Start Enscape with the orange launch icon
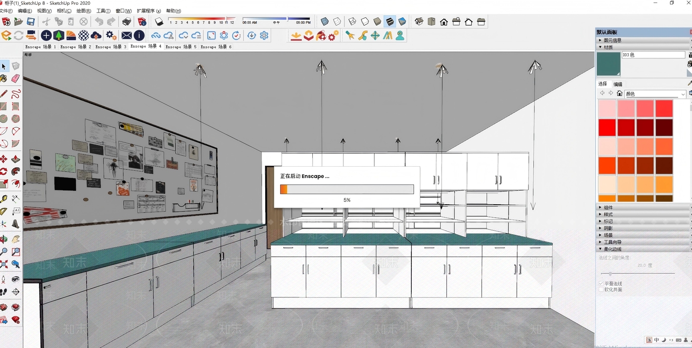 pyautogui.click(x=6, y=35)
